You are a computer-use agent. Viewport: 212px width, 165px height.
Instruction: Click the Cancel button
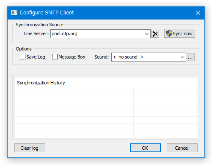click(182, 148)
